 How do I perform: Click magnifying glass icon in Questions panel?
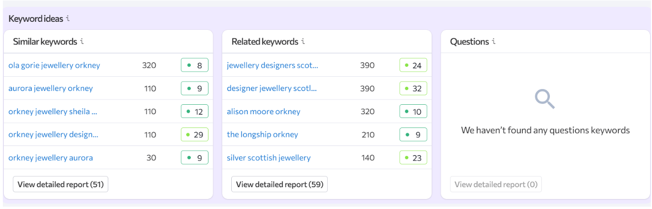[545, 99]
